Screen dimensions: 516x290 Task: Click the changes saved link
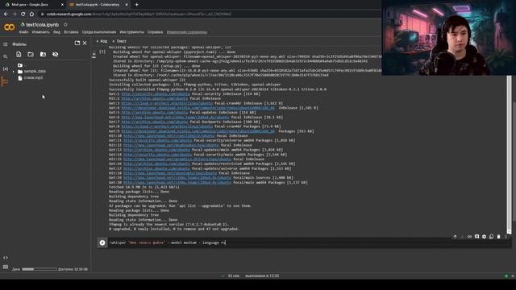point(187,32)
